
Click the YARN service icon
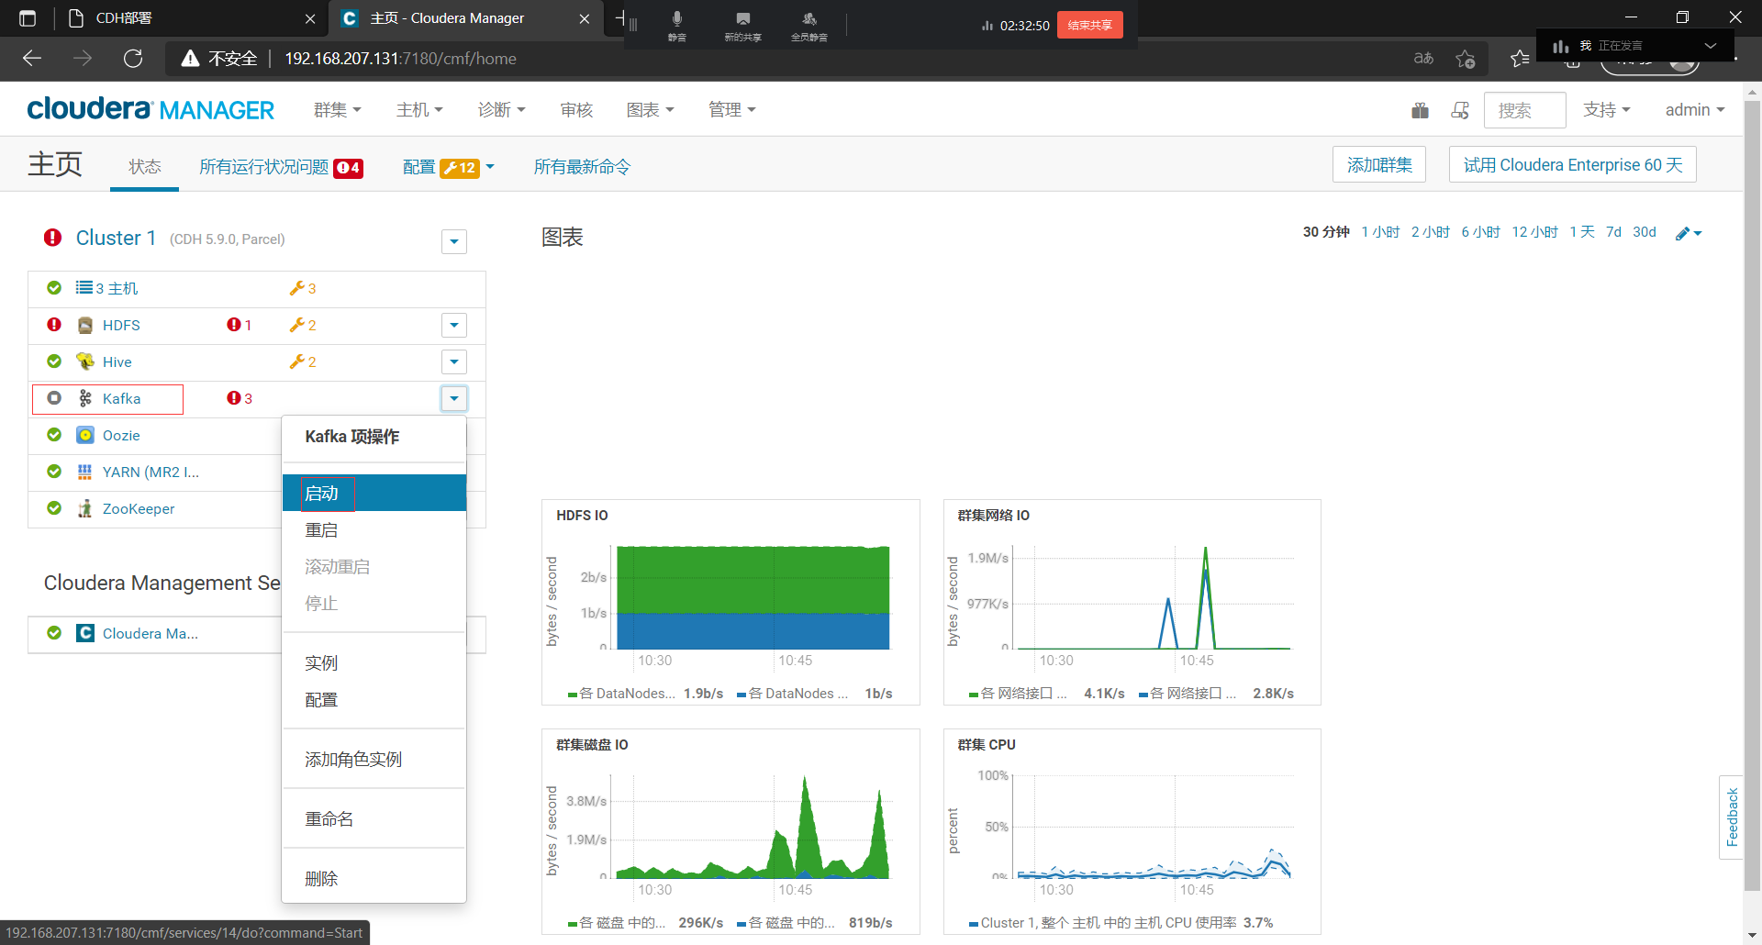click(85, 472)
